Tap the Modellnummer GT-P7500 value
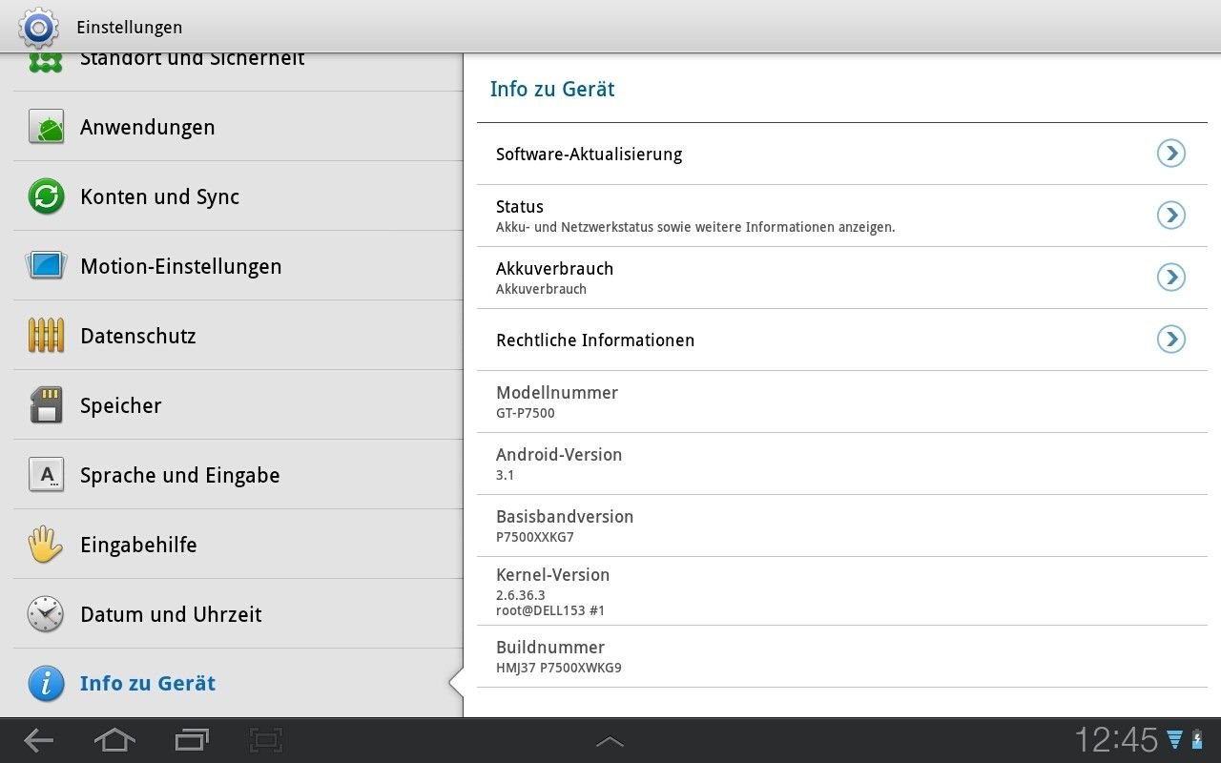 click(x=525, y=413)
